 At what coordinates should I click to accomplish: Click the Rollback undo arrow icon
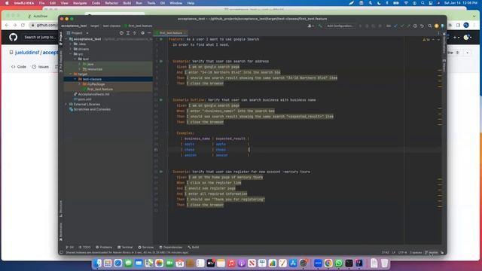point(422,26)
